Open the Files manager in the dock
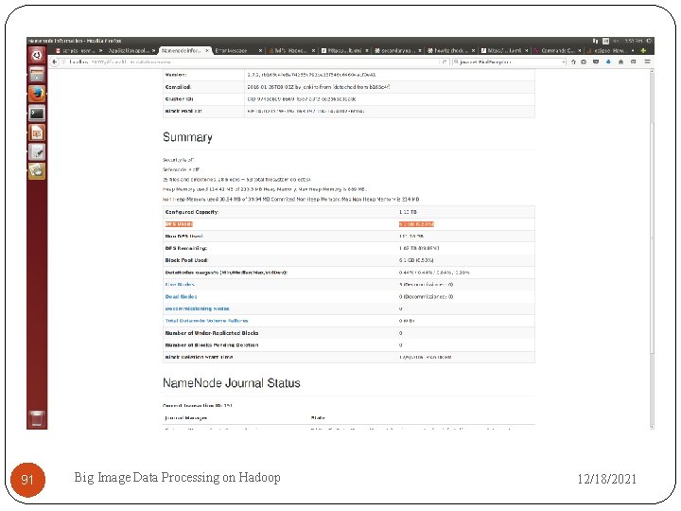This screenshot has height=511, width=681. pyautogui.click(x=37, y=75)
